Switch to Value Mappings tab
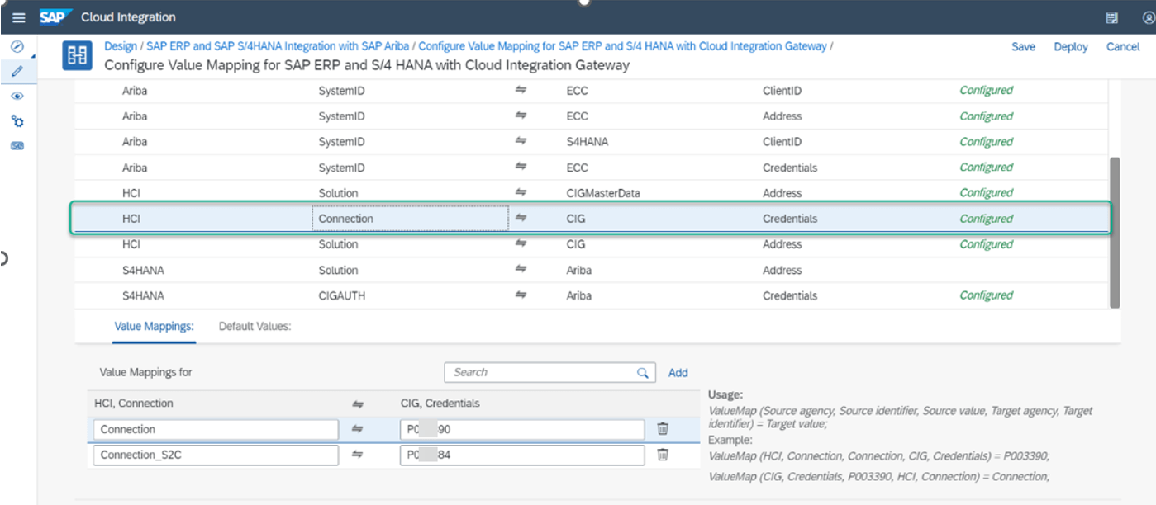The height and width of the screenshot is (505, 1156). [154, 326]
